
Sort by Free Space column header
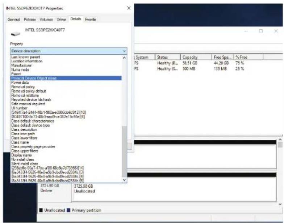tap(222, 57)
